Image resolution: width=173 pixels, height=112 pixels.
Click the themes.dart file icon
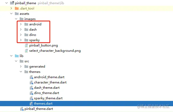point(31,104)
